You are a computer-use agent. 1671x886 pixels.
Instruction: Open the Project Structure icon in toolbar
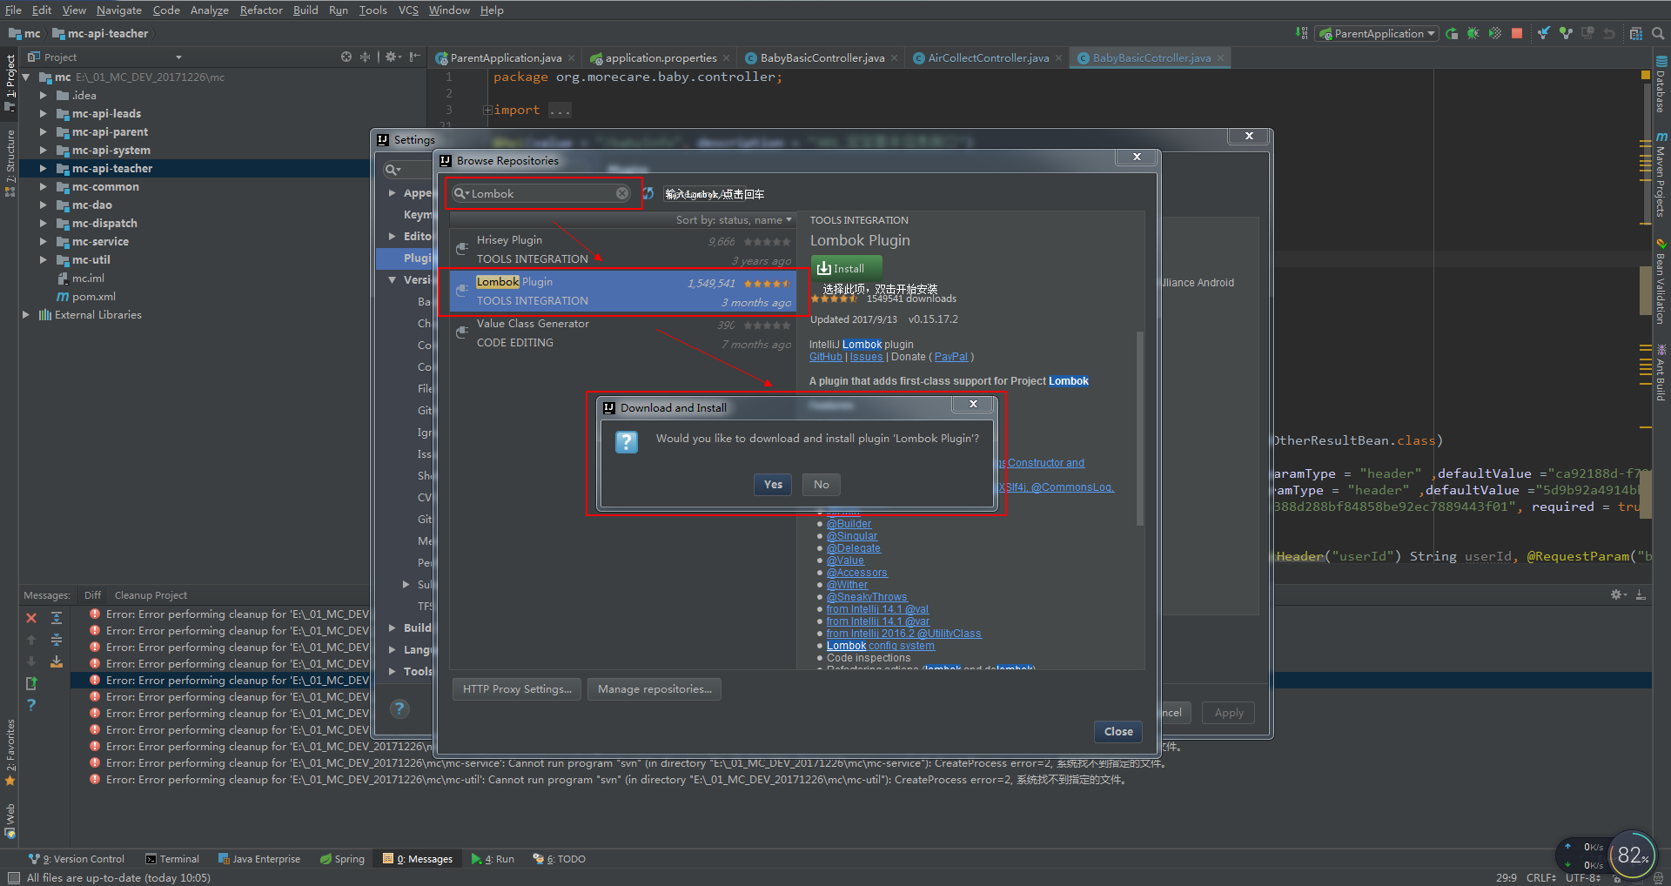pyautogui.click(x=1635, y=33)
